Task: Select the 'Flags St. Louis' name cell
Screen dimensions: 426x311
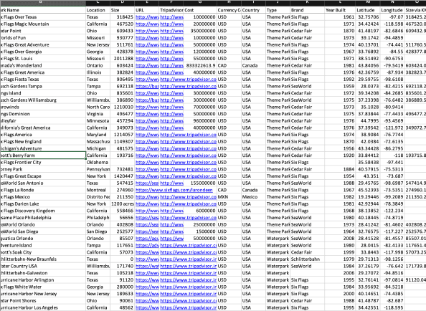Action: 42,59
